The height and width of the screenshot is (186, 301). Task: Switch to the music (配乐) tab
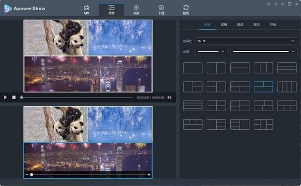coord(256,25)
